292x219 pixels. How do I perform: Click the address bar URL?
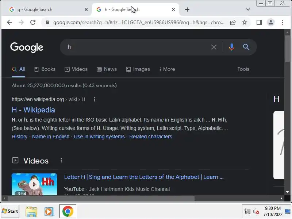139,23
